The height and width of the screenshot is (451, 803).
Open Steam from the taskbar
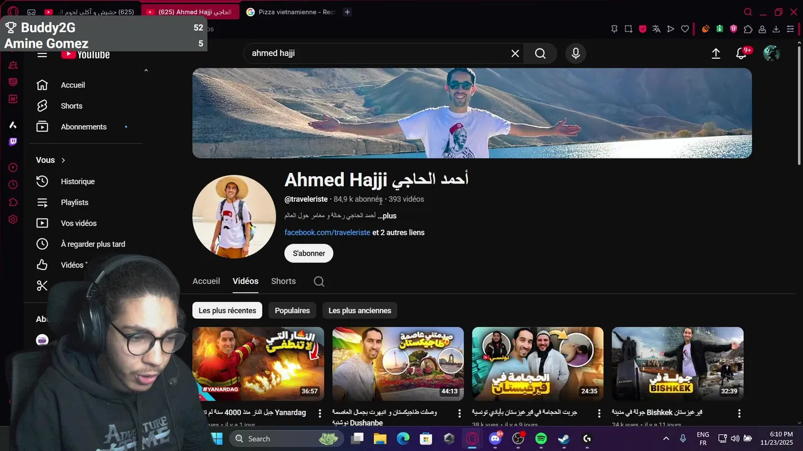(564, 438)
